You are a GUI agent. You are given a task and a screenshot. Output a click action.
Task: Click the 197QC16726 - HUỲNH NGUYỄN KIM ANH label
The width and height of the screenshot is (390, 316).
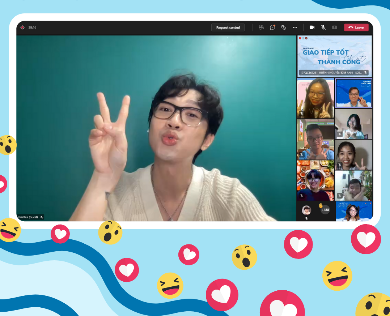pyautogui.click(x=331, y=73)
